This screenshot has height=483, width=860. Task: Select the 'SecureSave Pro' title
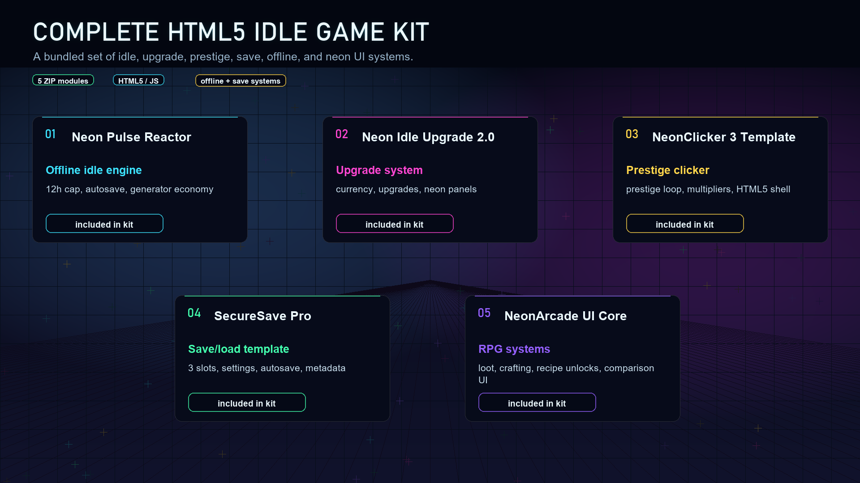pyautogui.click(x=262, y=316)
